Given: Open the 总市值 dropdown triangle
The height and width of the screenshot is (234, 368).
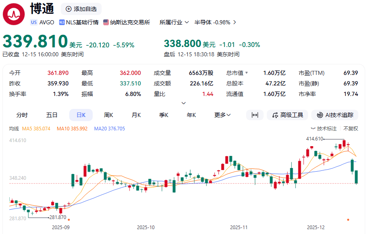Looking at the screenshot, I should point(247,73).
